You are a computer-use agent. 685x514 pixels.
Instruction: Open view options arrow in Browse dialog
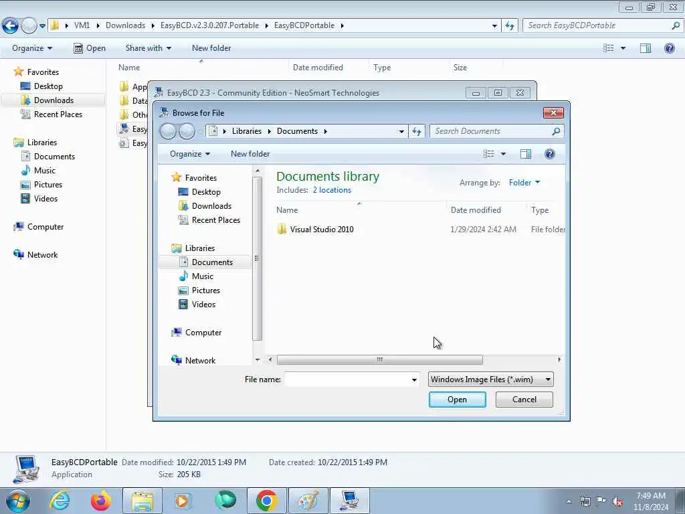[503, 154]
